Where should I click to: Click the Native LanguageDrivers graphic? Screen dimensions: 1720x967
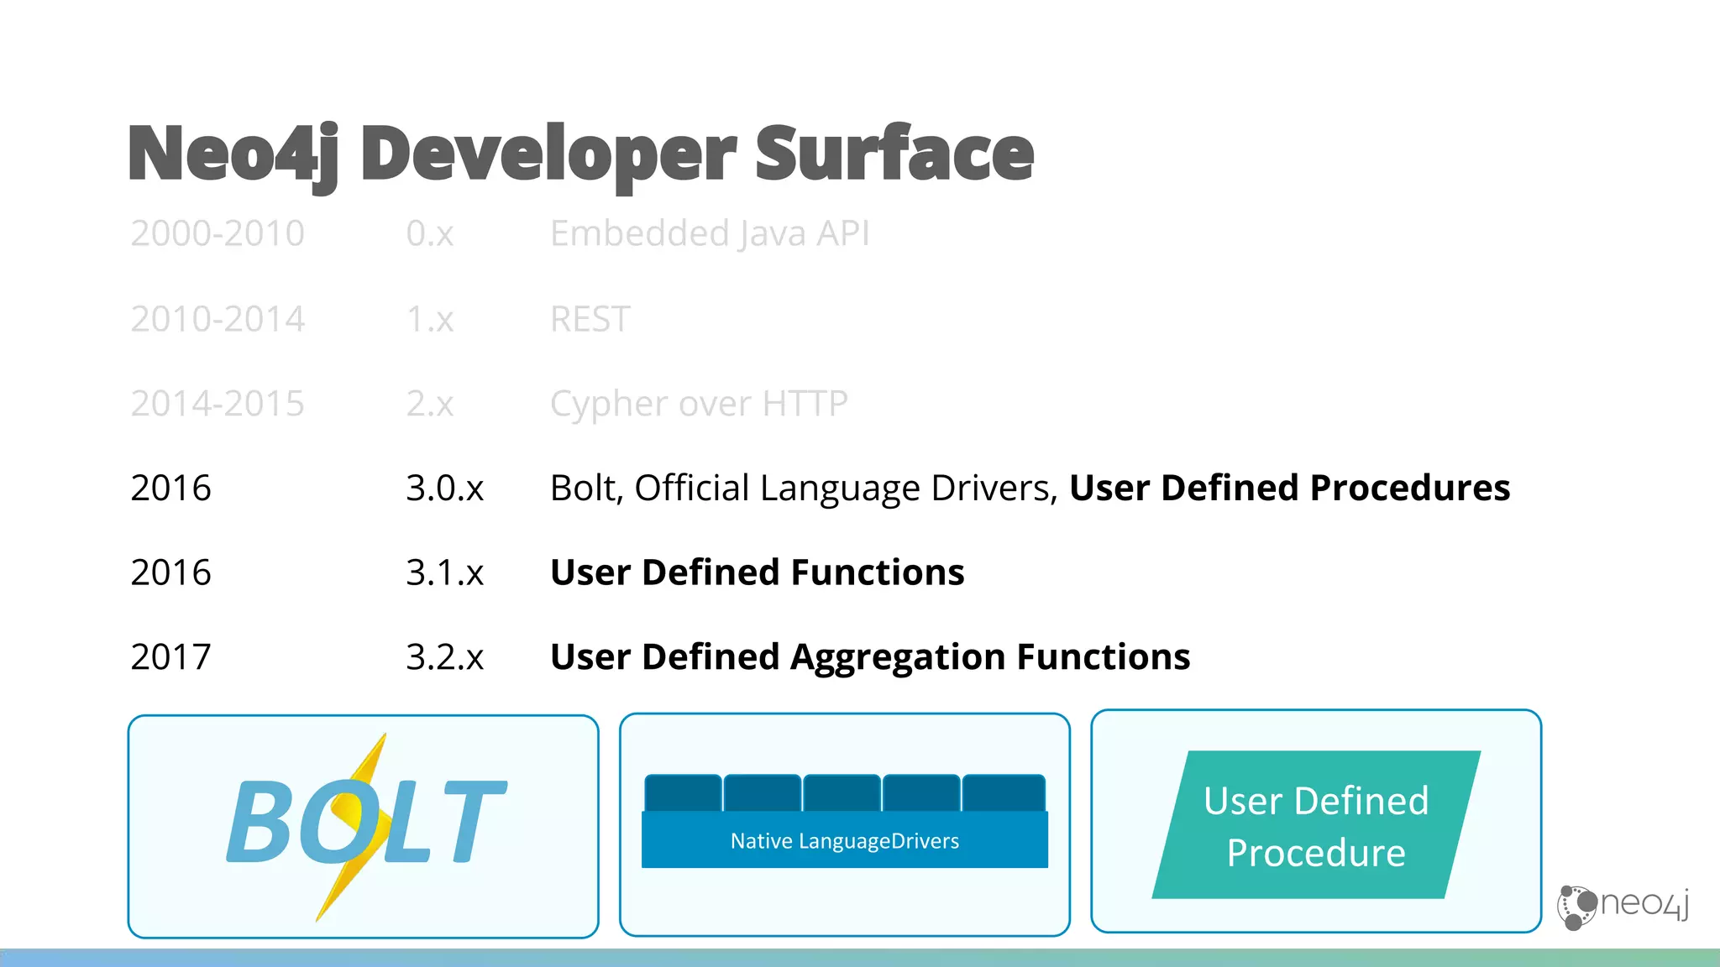click(x=845, y=821)
